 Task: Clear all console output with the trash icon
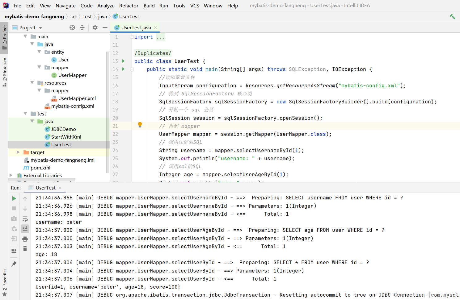[25, 248]
